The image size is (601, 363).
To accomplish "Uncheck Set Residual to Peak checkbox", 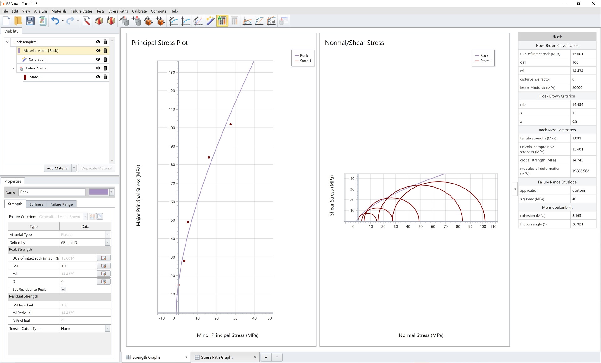I will pos(63,289).
